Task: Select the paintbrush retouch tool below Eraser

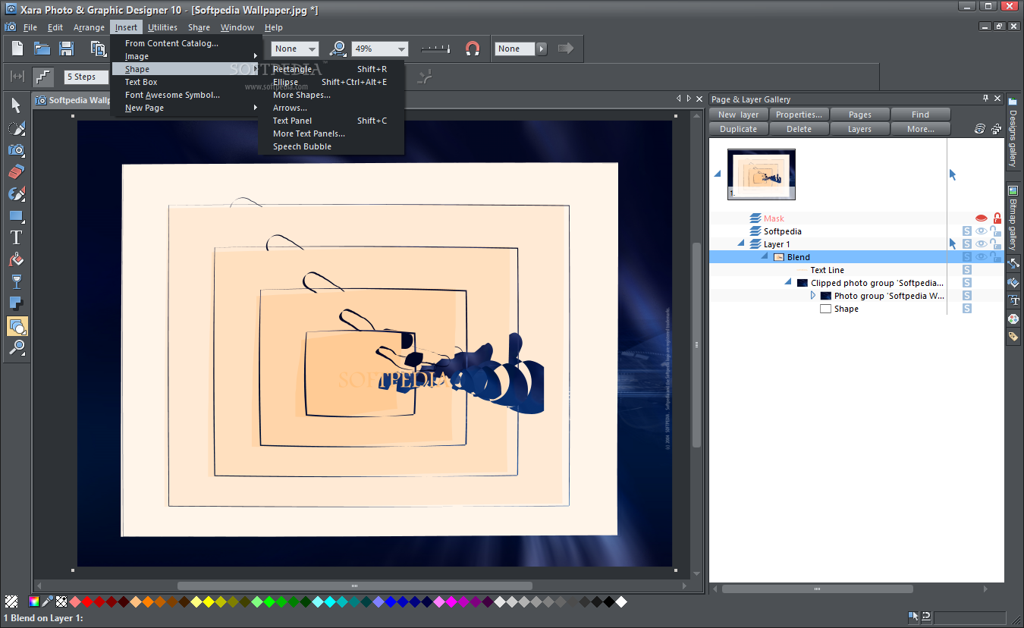Action: coord(17,193)
